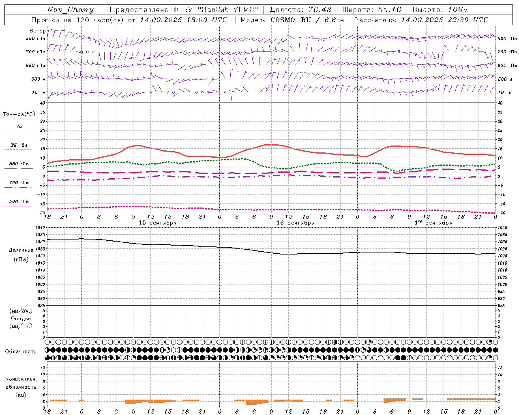
Task: Click the date label 16 сентября
Action: click(x=296, y=223)
